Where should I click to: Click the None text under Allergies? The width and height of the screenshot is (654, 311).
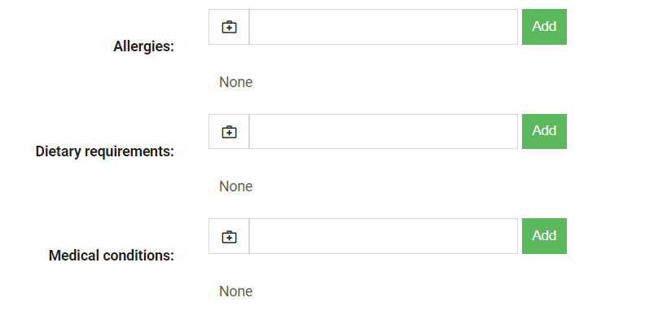point(235,82)
